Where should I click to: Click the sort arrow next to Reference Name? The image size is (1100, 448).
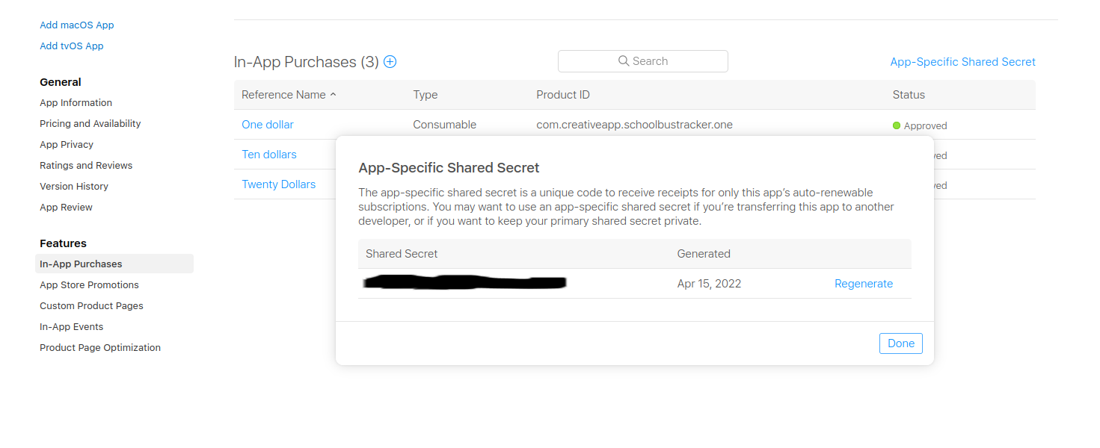click(x=335, y=95)
